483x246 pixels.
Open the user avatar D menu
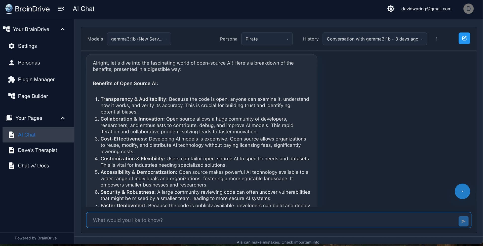[468, 9]
